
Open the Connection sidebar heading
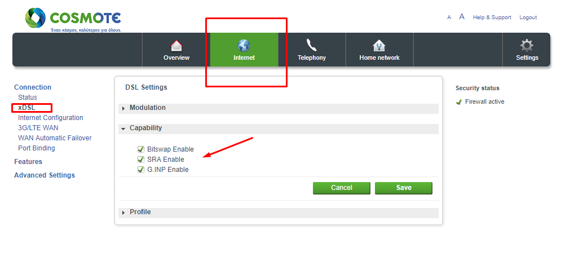point(33,87)
